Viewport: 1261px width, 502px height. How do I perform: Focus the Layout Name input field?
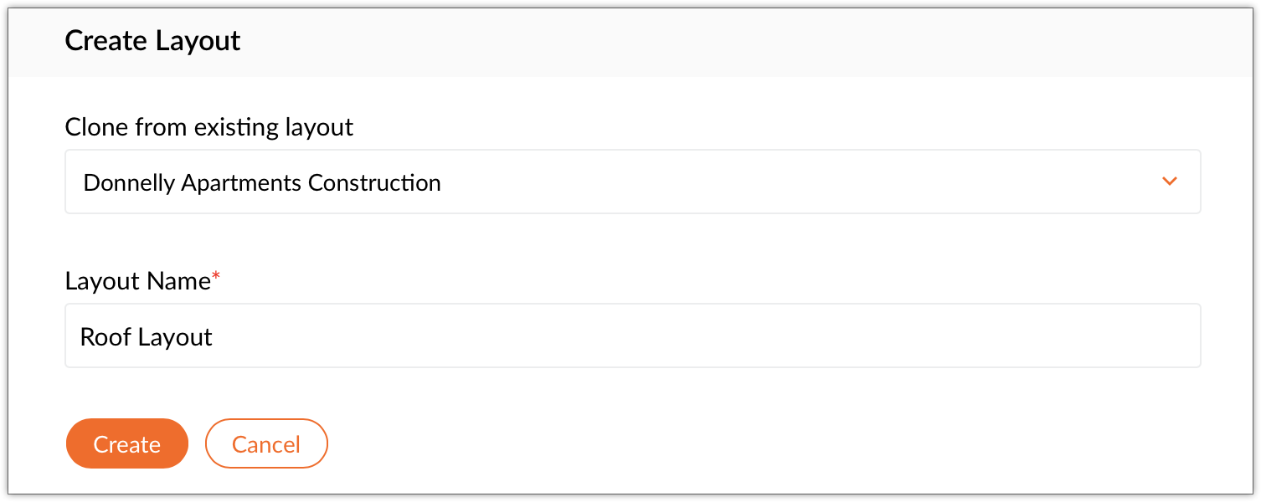point(632,336)
